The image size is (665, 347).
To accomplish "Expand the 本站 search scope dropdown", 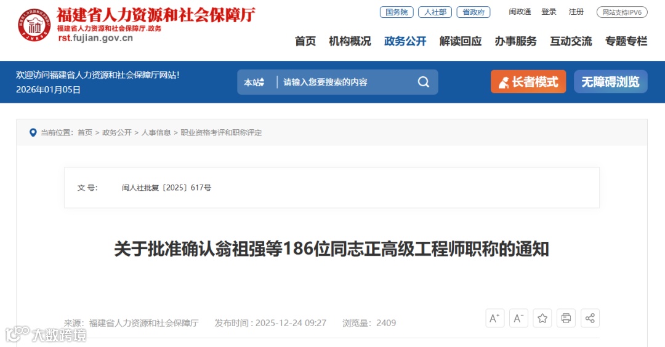I will pyautogui.click(x=254, y=82).
